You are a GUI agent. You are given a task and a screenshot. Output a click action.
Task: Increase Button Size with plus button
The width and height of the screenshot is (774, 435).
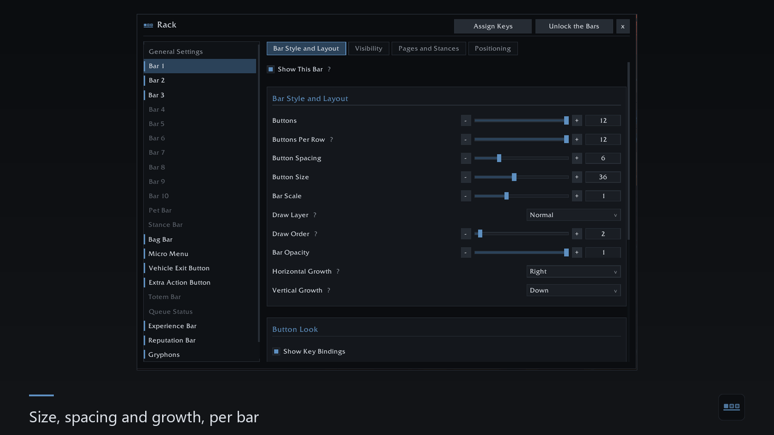point(577,177)
